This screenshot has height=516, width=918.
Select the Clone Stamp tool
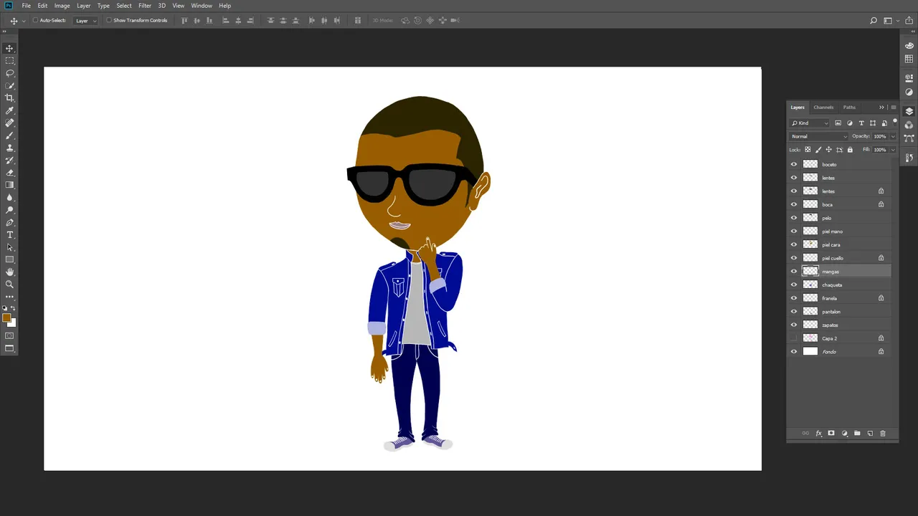9,148
